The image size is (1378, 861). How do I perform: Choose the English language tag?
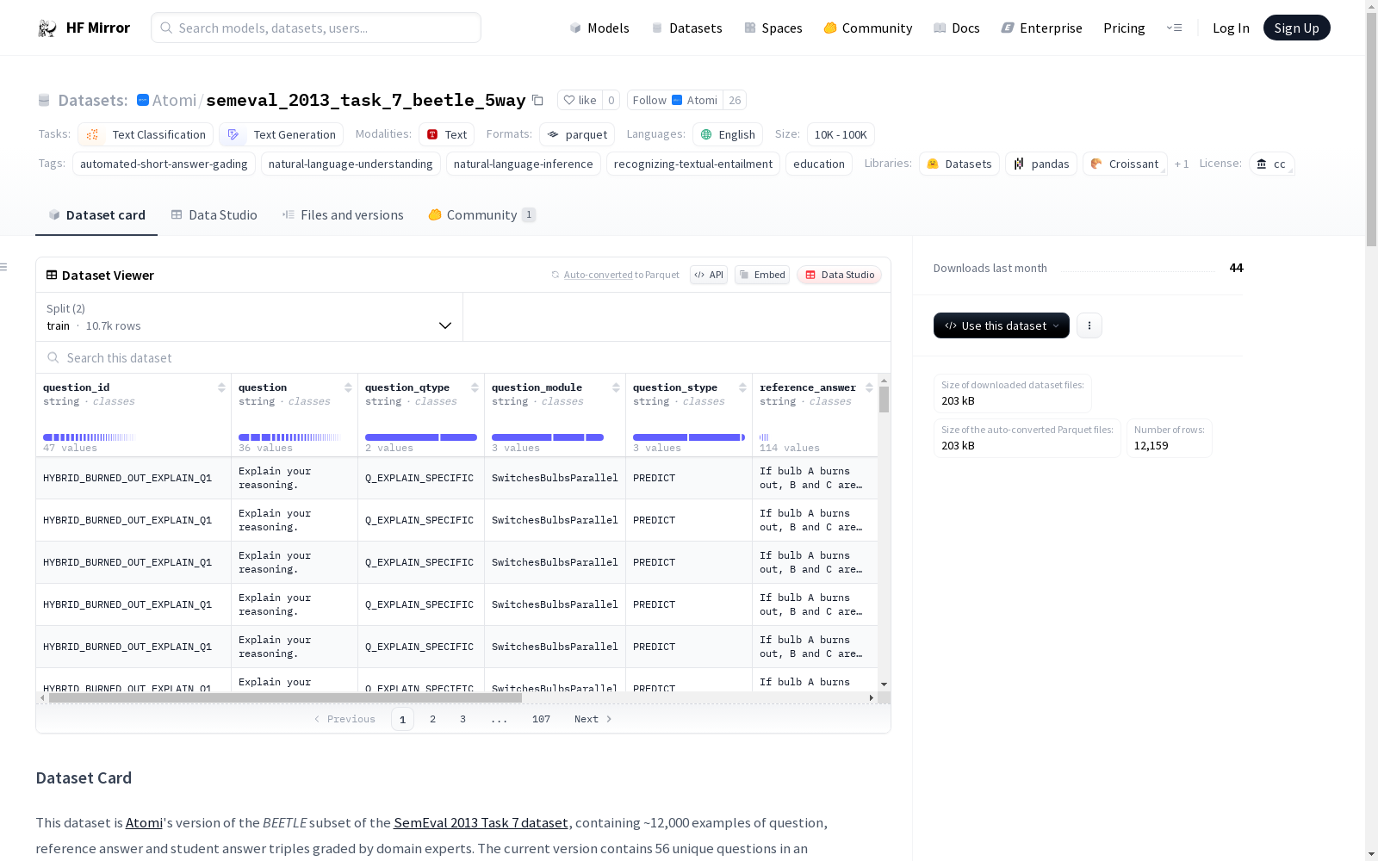point(728,134)
